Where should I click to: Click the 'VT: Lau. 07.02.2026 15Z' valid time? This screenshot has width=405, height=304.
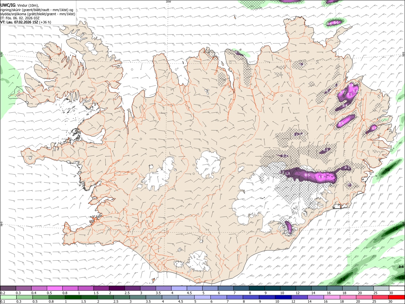tap(19, 22)
